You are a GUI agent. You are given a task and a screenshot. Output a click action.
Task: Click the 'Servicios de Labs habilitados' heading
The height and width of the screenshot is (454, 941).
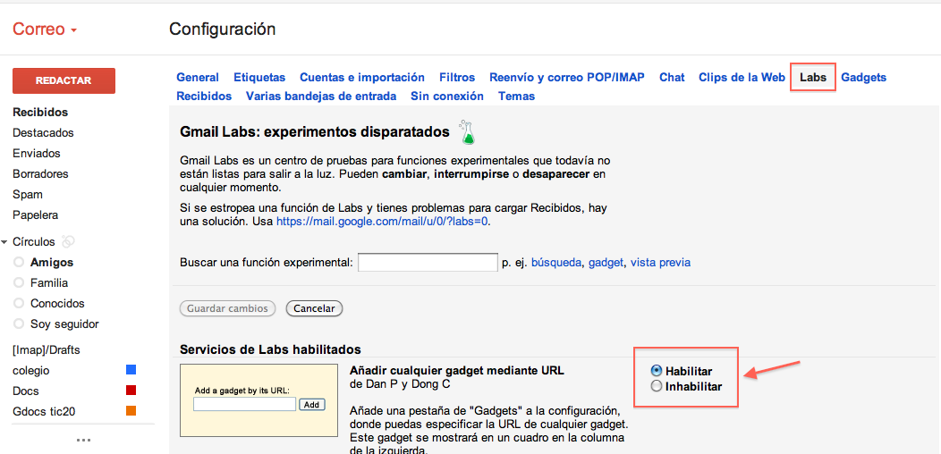point(270,349)
